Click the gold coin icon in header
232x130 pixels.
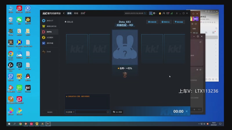click(x=160, y=13)
